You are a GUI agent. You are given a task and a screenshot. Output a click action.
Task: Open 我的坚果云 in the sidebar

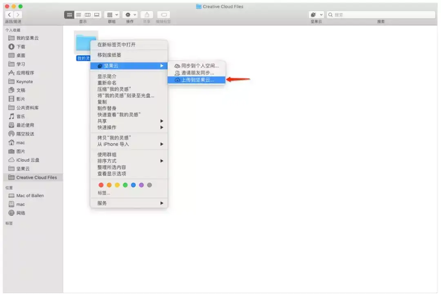tap(33, 38)
